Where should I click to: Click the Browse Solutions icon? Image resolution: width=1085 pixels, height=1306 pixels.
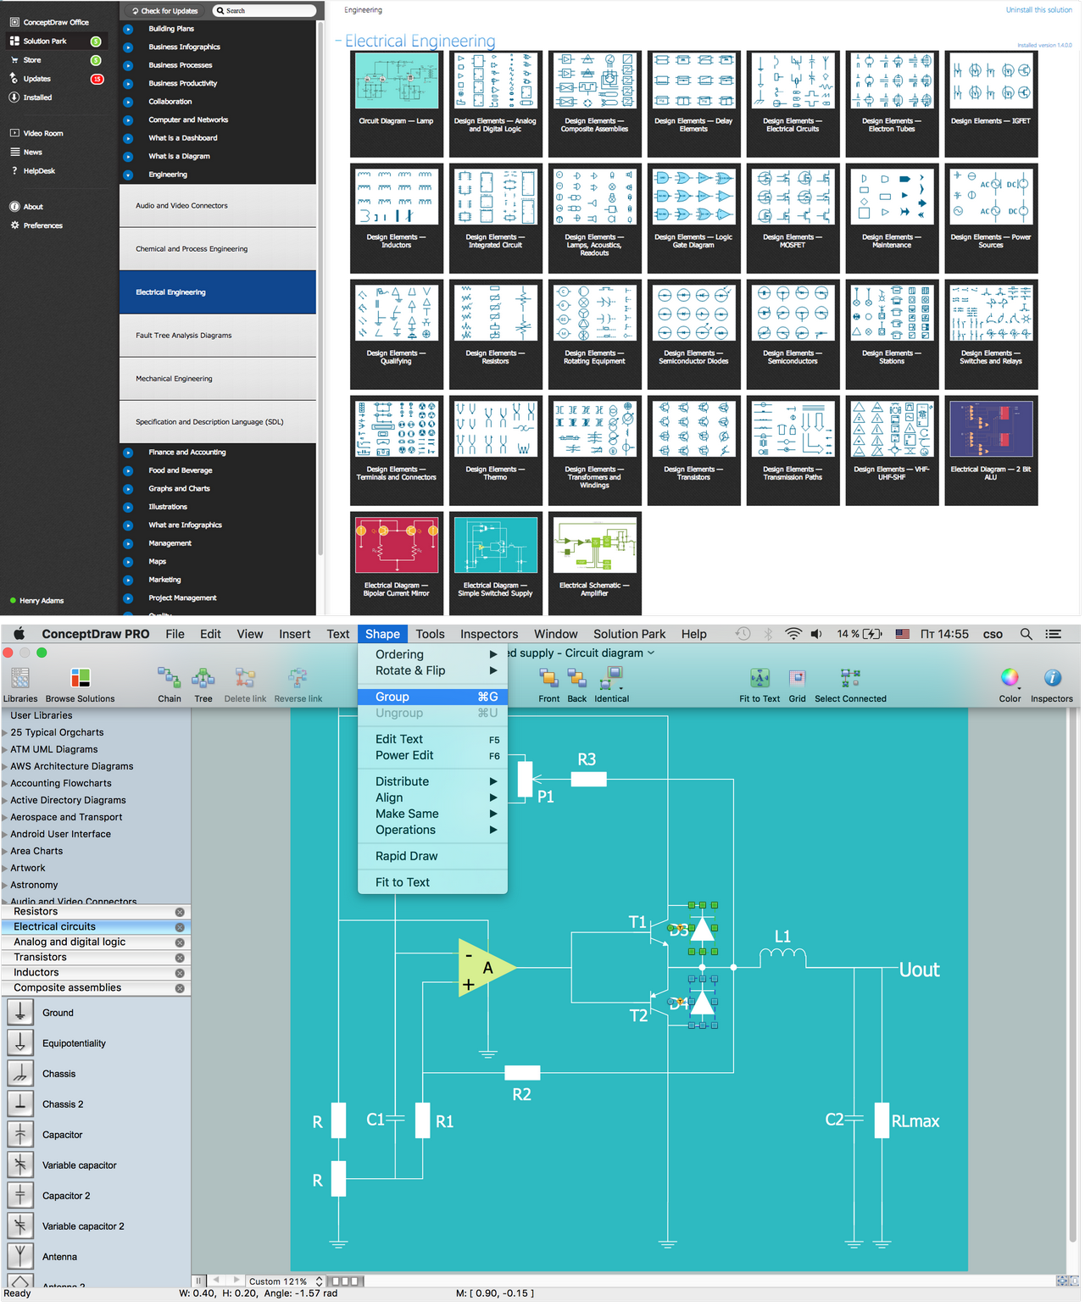point(80,678)
